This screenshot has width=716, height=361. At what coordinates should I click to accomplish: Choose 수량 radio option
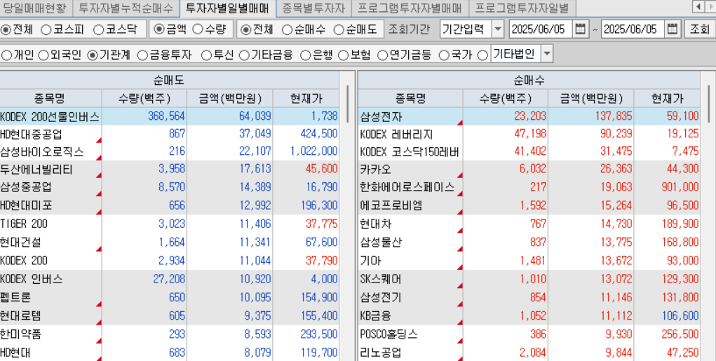point(197,29)
